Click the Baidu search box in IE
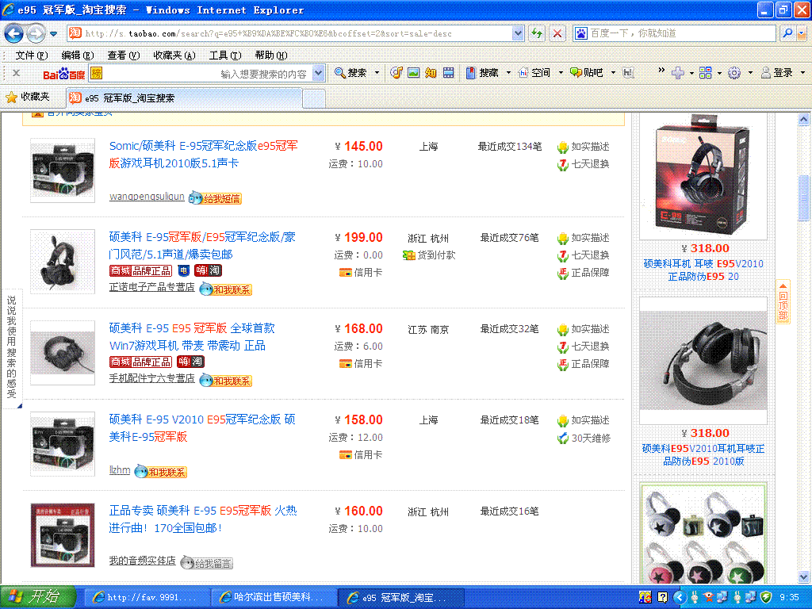The height and width of the screenshot is (609, 812). [x=674, y=33]
